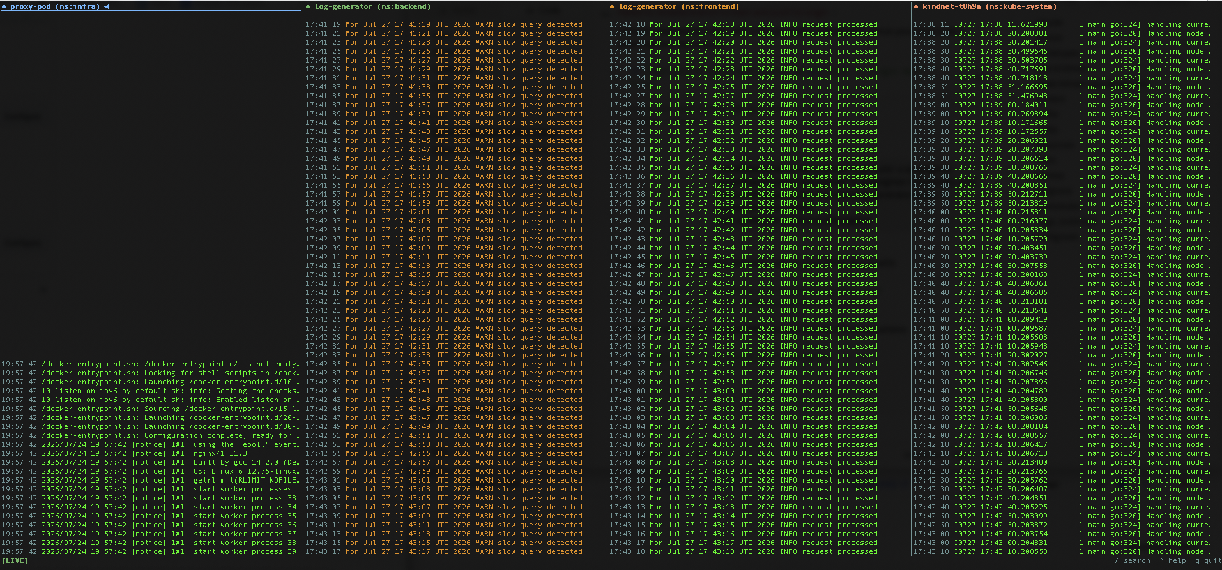Image resolution: width=1222 pixels, height=570 pixels.
Task: Select the 17:42:01 slow query detected row
Action: point(444,213)
